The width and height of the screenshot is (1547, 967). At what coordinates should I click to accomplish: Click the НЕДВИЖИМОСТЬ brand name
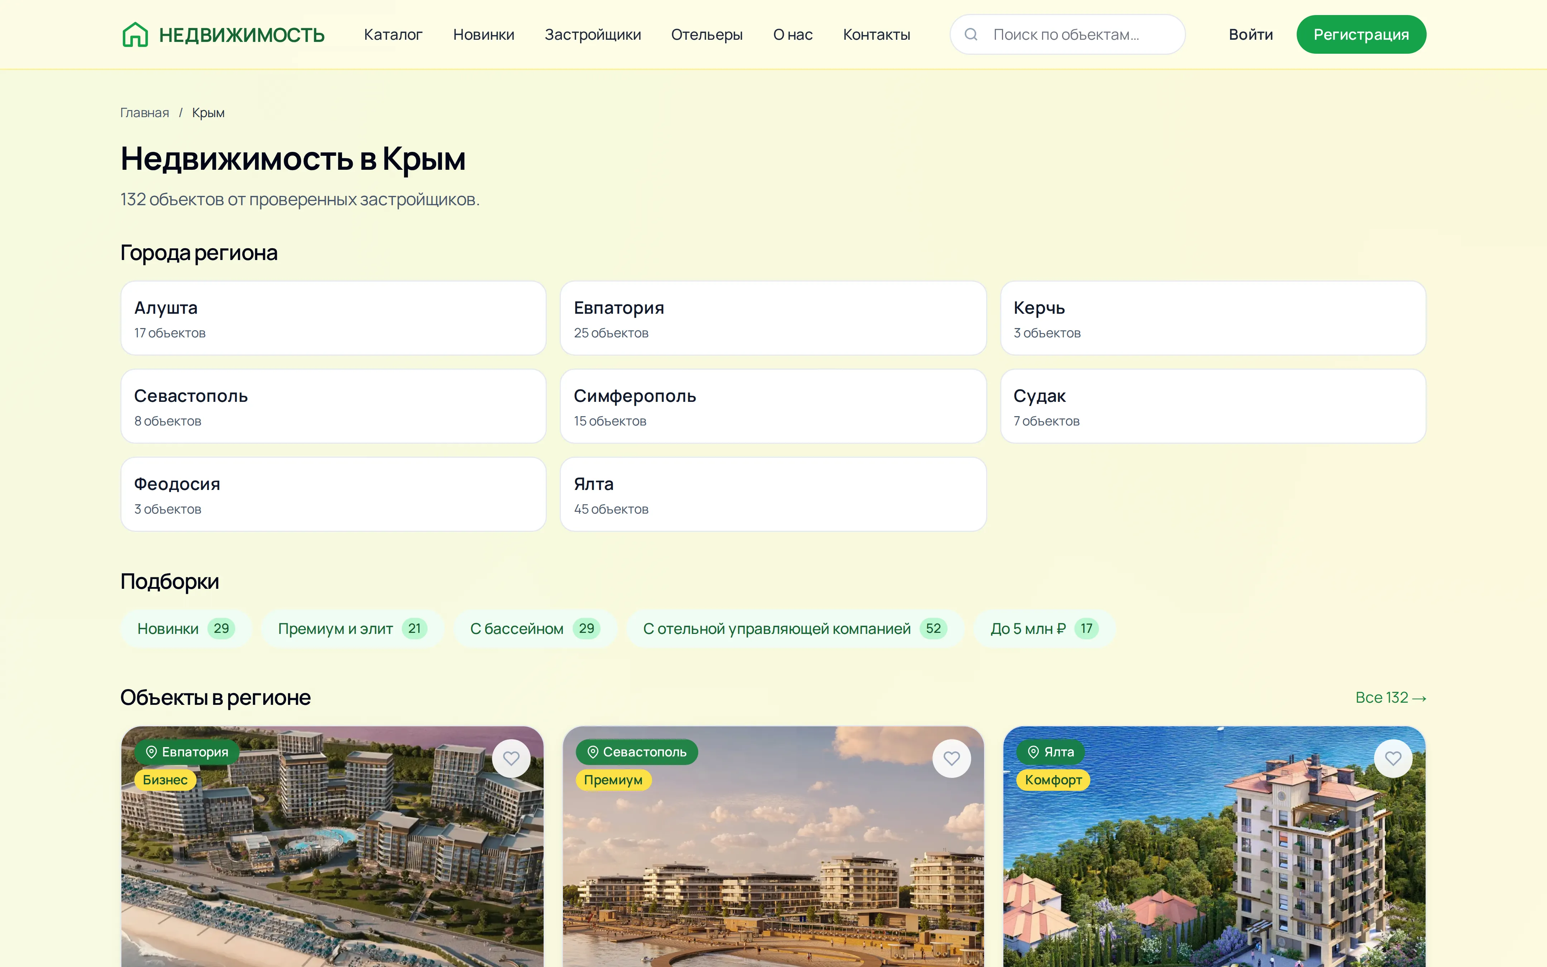(242, 35)
